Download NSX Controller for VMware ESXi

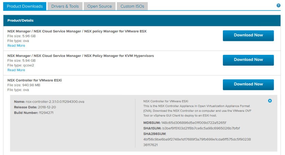[x=248, y=85]
